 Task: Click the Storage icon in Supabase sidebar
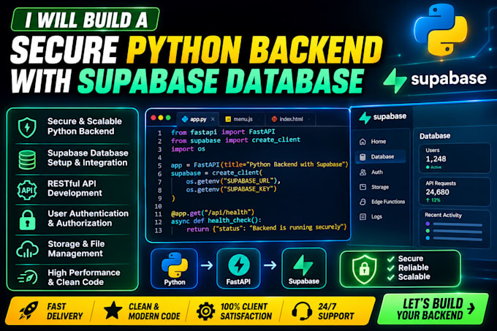pos(363,187)
